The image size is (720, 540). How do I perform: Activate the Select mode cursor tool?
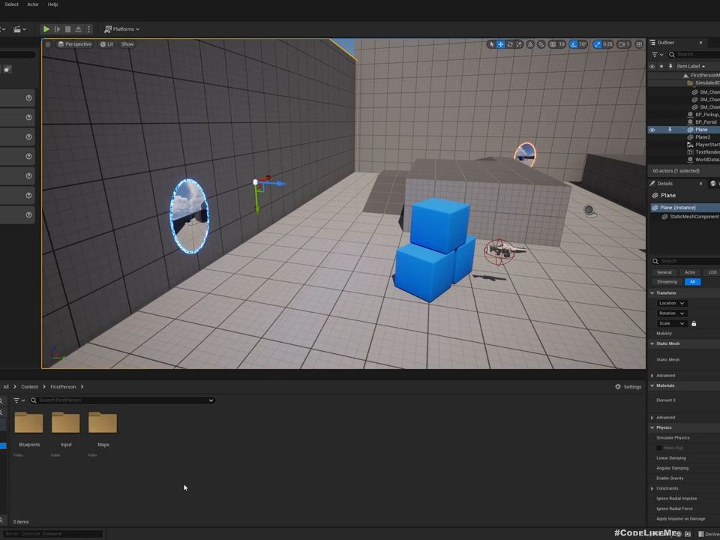coord(491,44)
